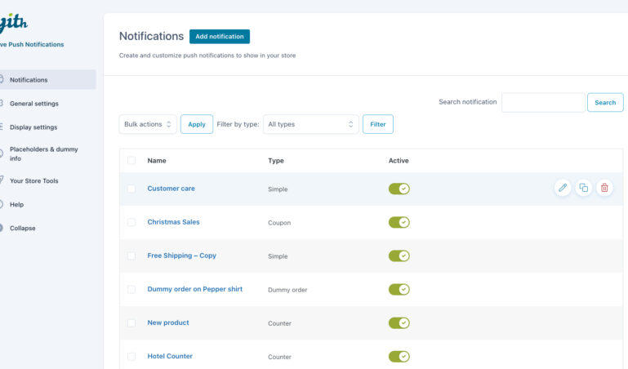Toggle the Dummy order on Pepper shirt switch
The image size is (628, 369).
(399, 289)
